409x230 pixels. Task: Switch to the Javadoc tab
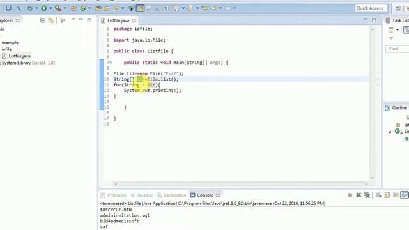click(x=142, y=195)
